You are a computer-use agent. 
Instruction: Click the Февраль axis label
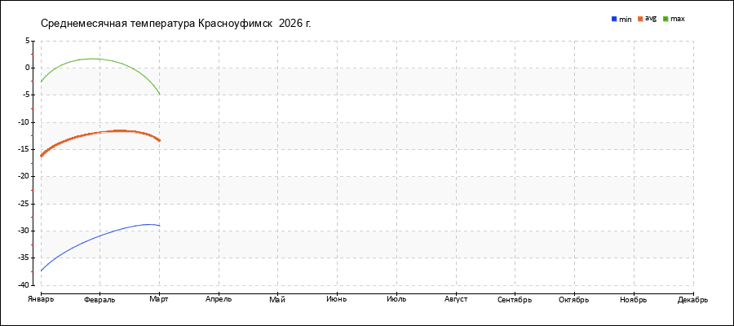pos(99,299)
